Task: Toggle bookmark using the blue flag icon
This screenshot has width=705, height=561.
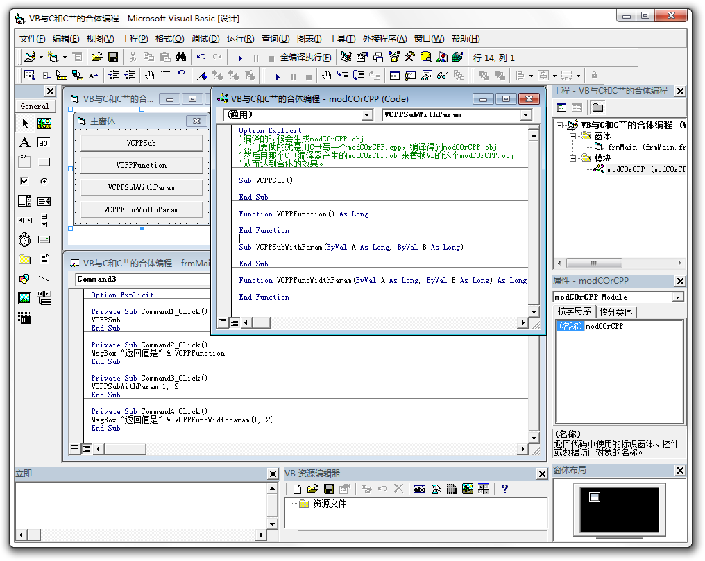Action: pyautogui.click(x=202, y=76)
